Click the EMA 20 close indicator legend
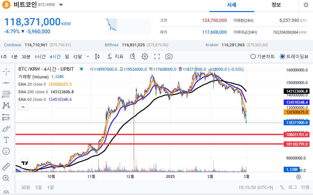313x195 pixels. (x=45, y=84)
